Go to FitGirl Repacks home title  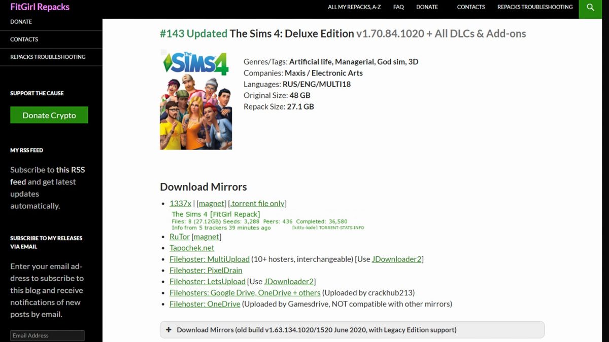pyautogui.click(x=40, y=7)
